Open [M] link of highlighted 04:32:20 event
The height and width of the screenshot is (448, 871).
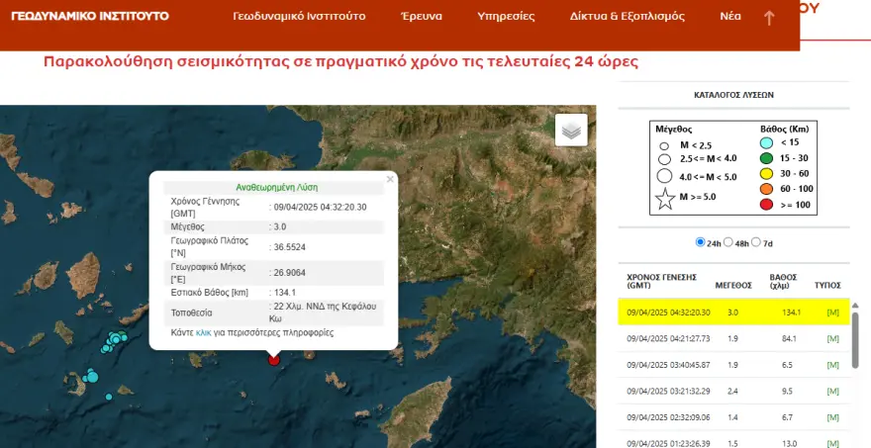(832, 313)
